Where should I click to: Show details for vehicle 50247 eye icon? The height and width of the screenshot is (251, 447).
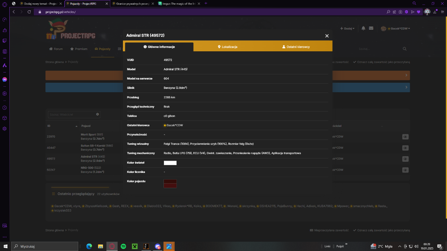(x=405, y=170)
